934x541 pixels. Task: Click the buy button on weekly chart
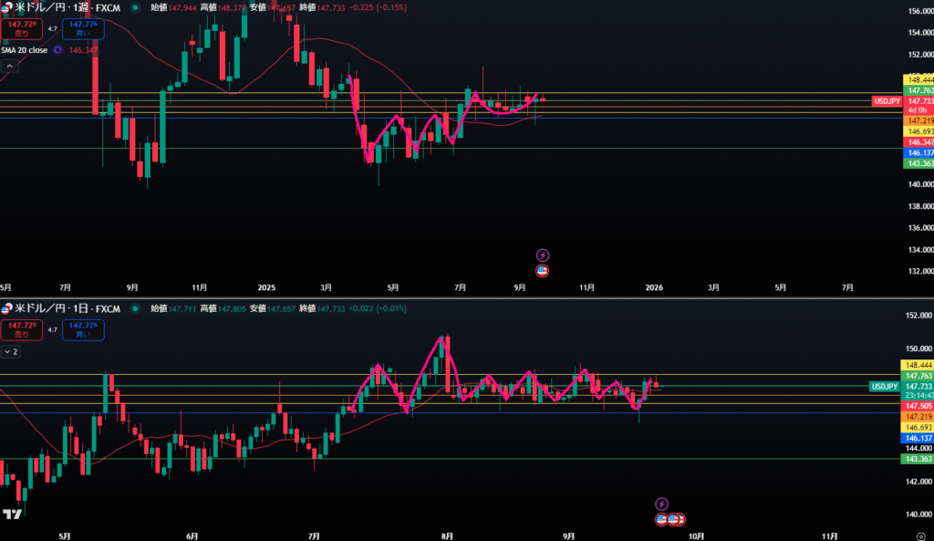click(x=83, y=28)
